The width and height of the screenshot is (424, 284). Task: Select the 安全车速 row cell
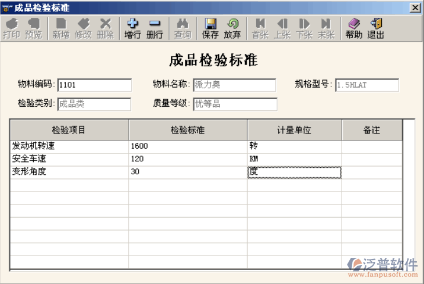click(x=69, y=159)
